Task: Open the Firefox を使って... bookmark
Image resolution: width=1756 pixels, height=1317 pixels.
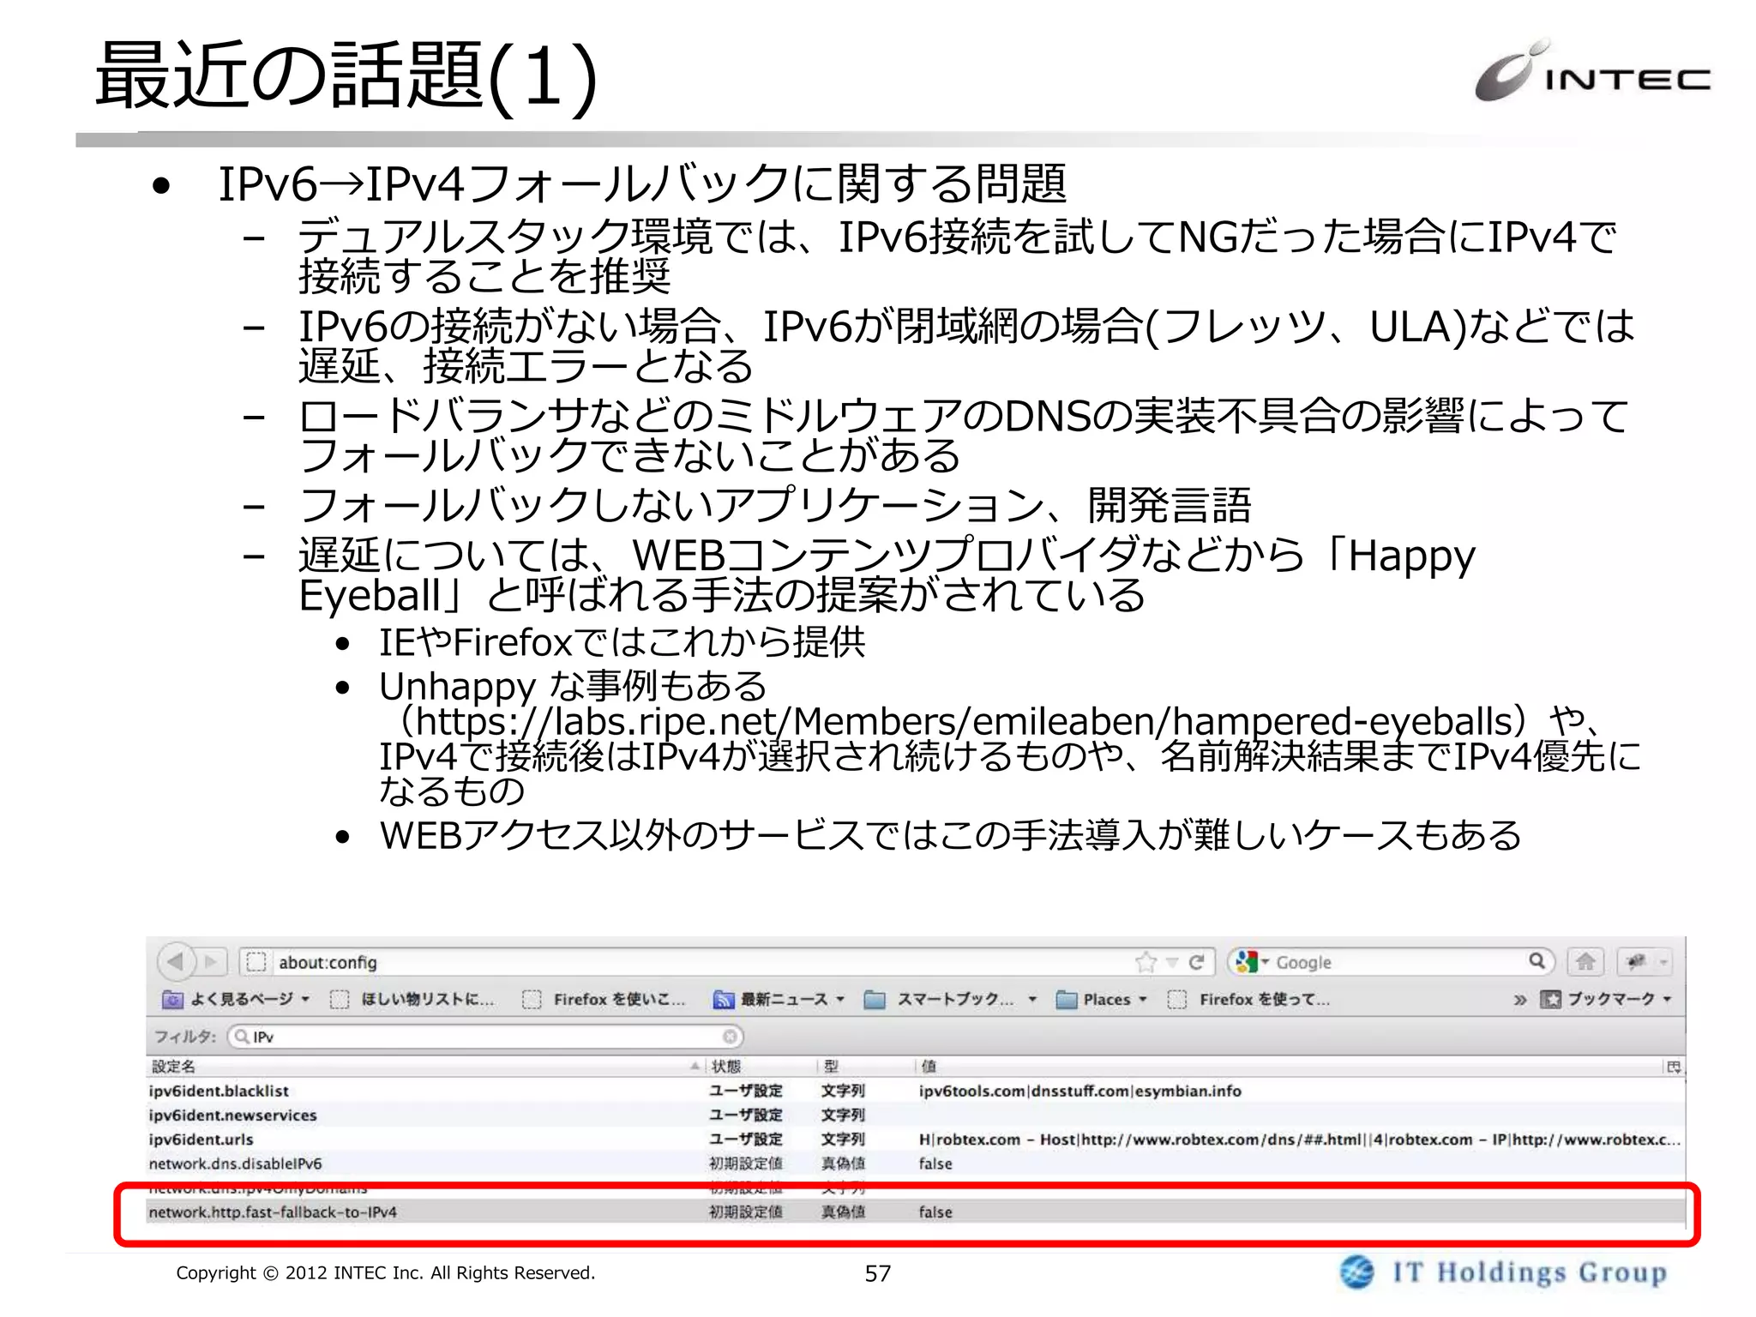Action: 1249,1000
